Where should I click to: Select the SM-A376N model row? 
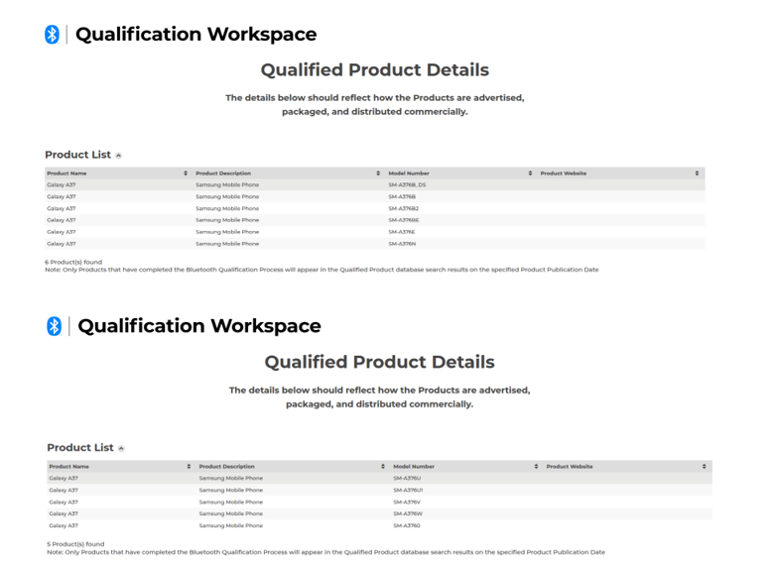coord(375,244)
